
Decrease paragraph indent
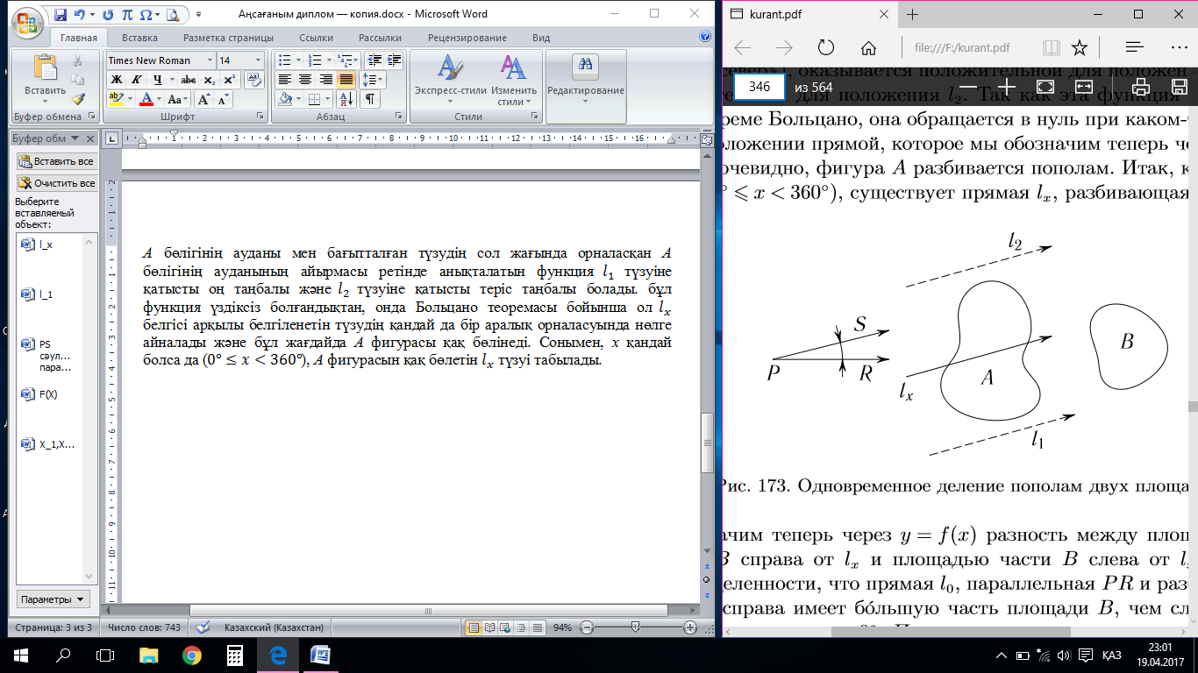[375, 60]
